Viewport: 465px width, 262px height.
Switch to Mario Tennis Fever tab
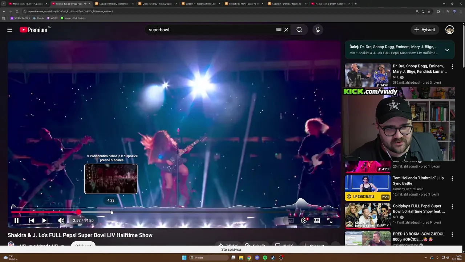pos(28,4)
